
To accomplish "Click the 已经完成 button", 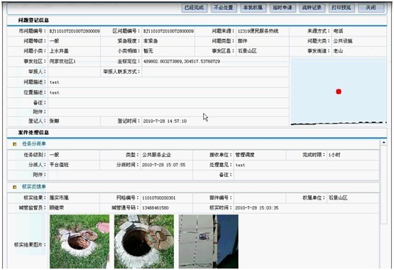I will point(195,8).
